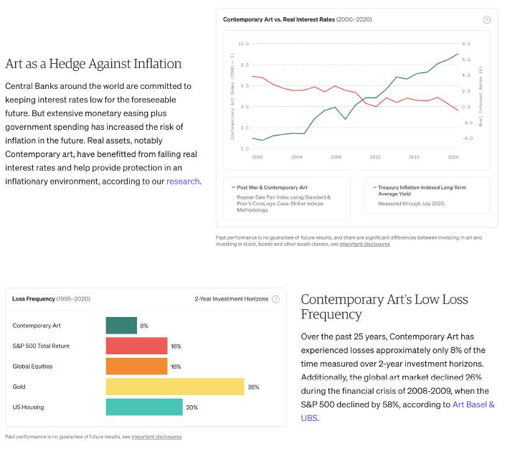The image size is (510, 454).
Task: Click the "Contemporary Art's Low Loss Frequency" heading
Action: point(384,307)
